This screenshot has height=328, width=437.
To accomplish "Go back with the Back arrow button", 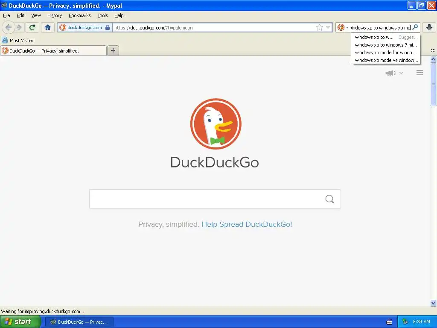I will point(9,27).
